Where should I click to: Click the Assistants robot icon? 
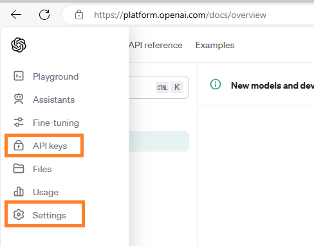tap(19, 99)
